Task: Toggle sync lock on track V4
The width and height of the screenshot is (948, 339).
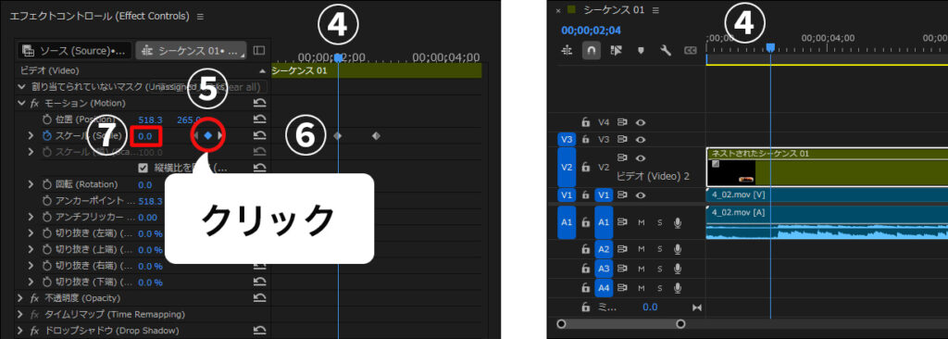Action: point(623,122)
